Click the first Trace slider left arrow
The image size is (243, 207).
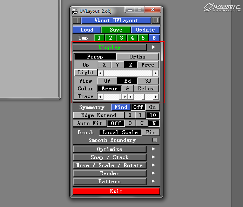point(101,97)
